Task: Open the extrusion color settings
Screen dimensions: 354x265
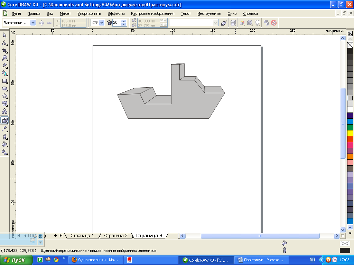Action: [x=242, y=23]
